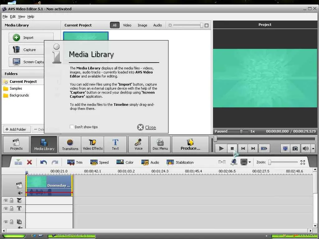Delete the selected timeline item with red X
This screenshot has width=319, height=239.
click(29, 162)
